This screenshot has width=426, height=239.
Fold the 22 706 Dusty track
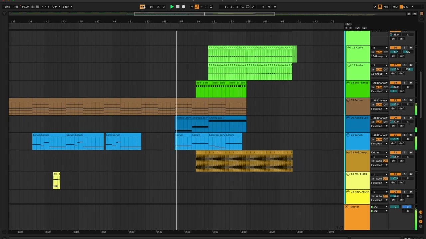tap(348, 153)
